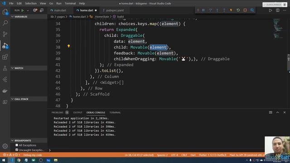Viewport: 290px width, 163px height.
Task: Open the Help menu
Action: coord(82,3)
